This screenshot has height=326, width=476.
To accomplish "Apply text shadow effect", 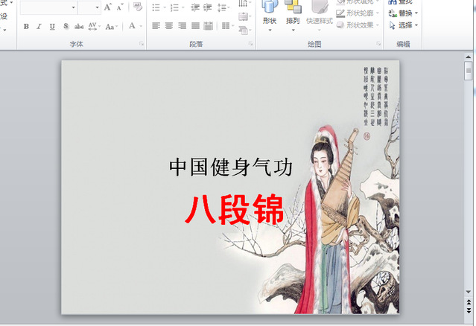I will (66, 26).
